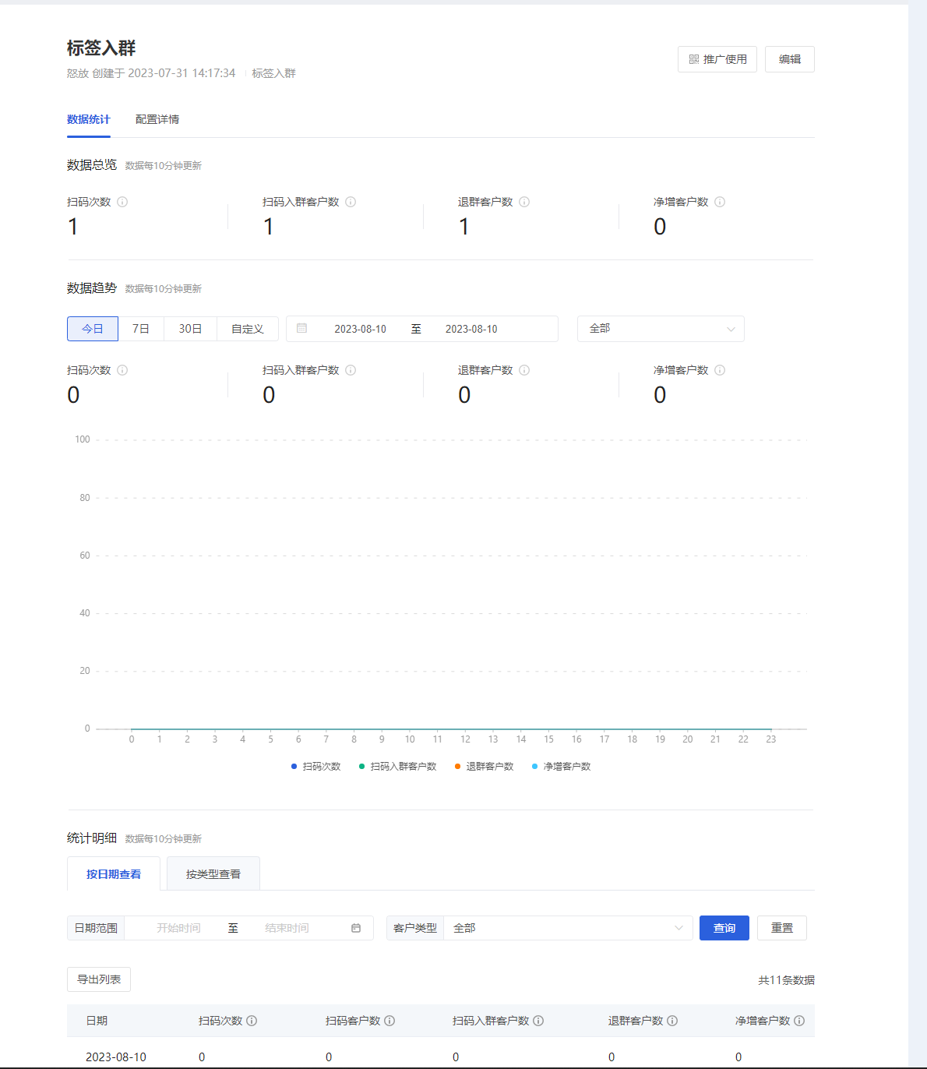Open 按类型查看 tab
927x1069 pixels.
pyautogui.click(x=213, y=874)
